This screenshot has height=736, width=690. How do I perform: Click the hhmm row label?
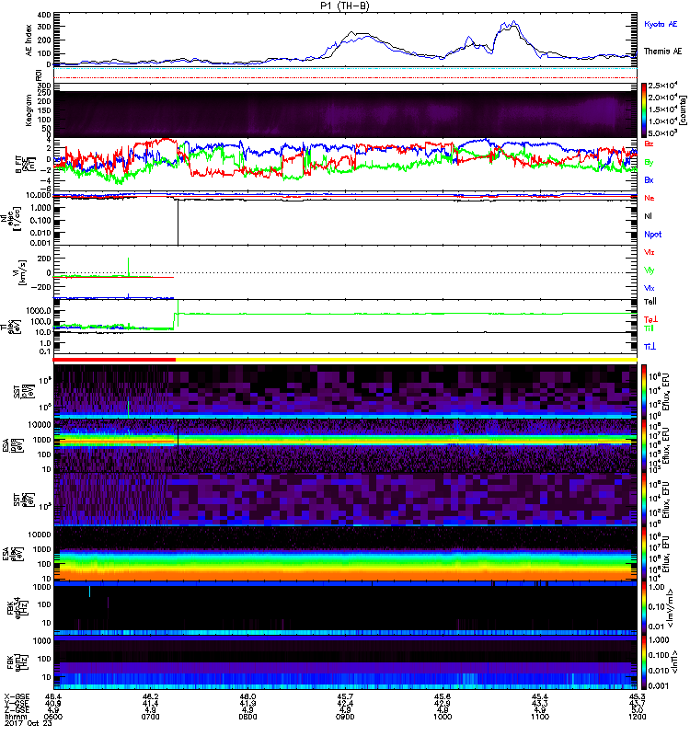[15, 717]
